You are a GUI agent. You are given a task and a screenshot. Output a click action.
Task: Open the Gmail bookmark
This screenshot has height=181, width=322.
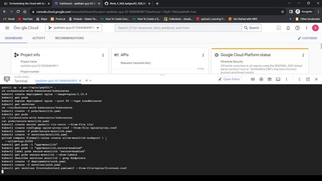click(9, 19)
